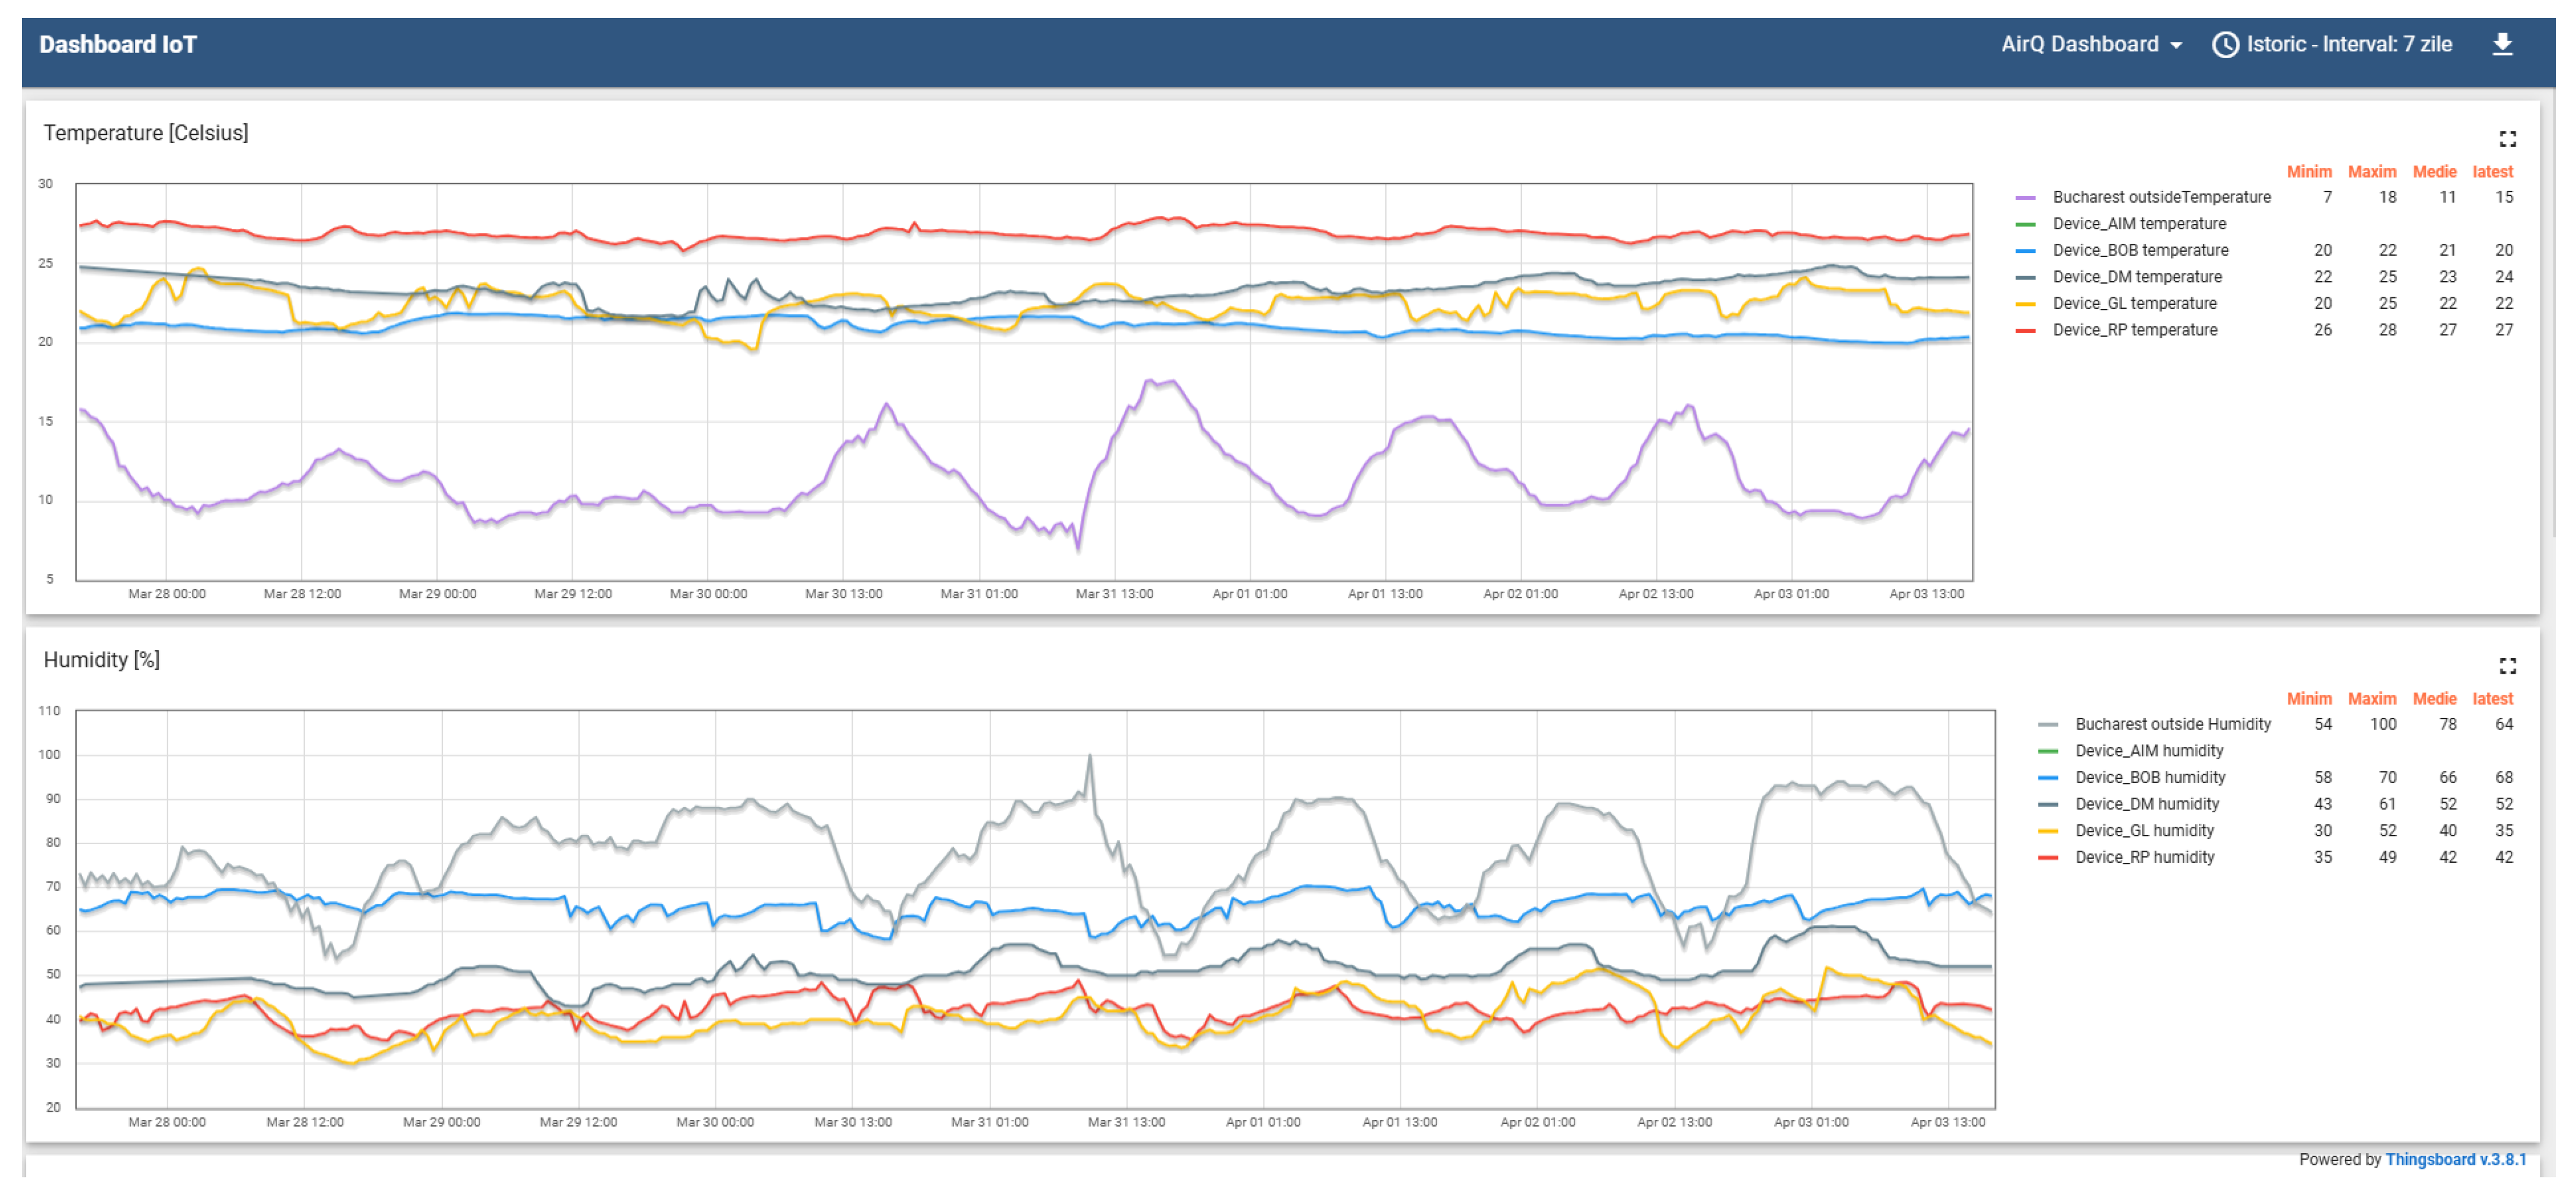Click Device_AIM humidity green swatch

tap(2047, 751)
